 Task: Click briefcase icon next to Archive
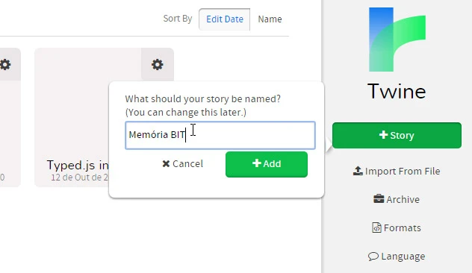379,199
